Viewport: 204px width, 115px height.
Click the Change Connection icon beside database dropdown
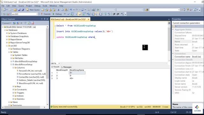coord(8,14)
